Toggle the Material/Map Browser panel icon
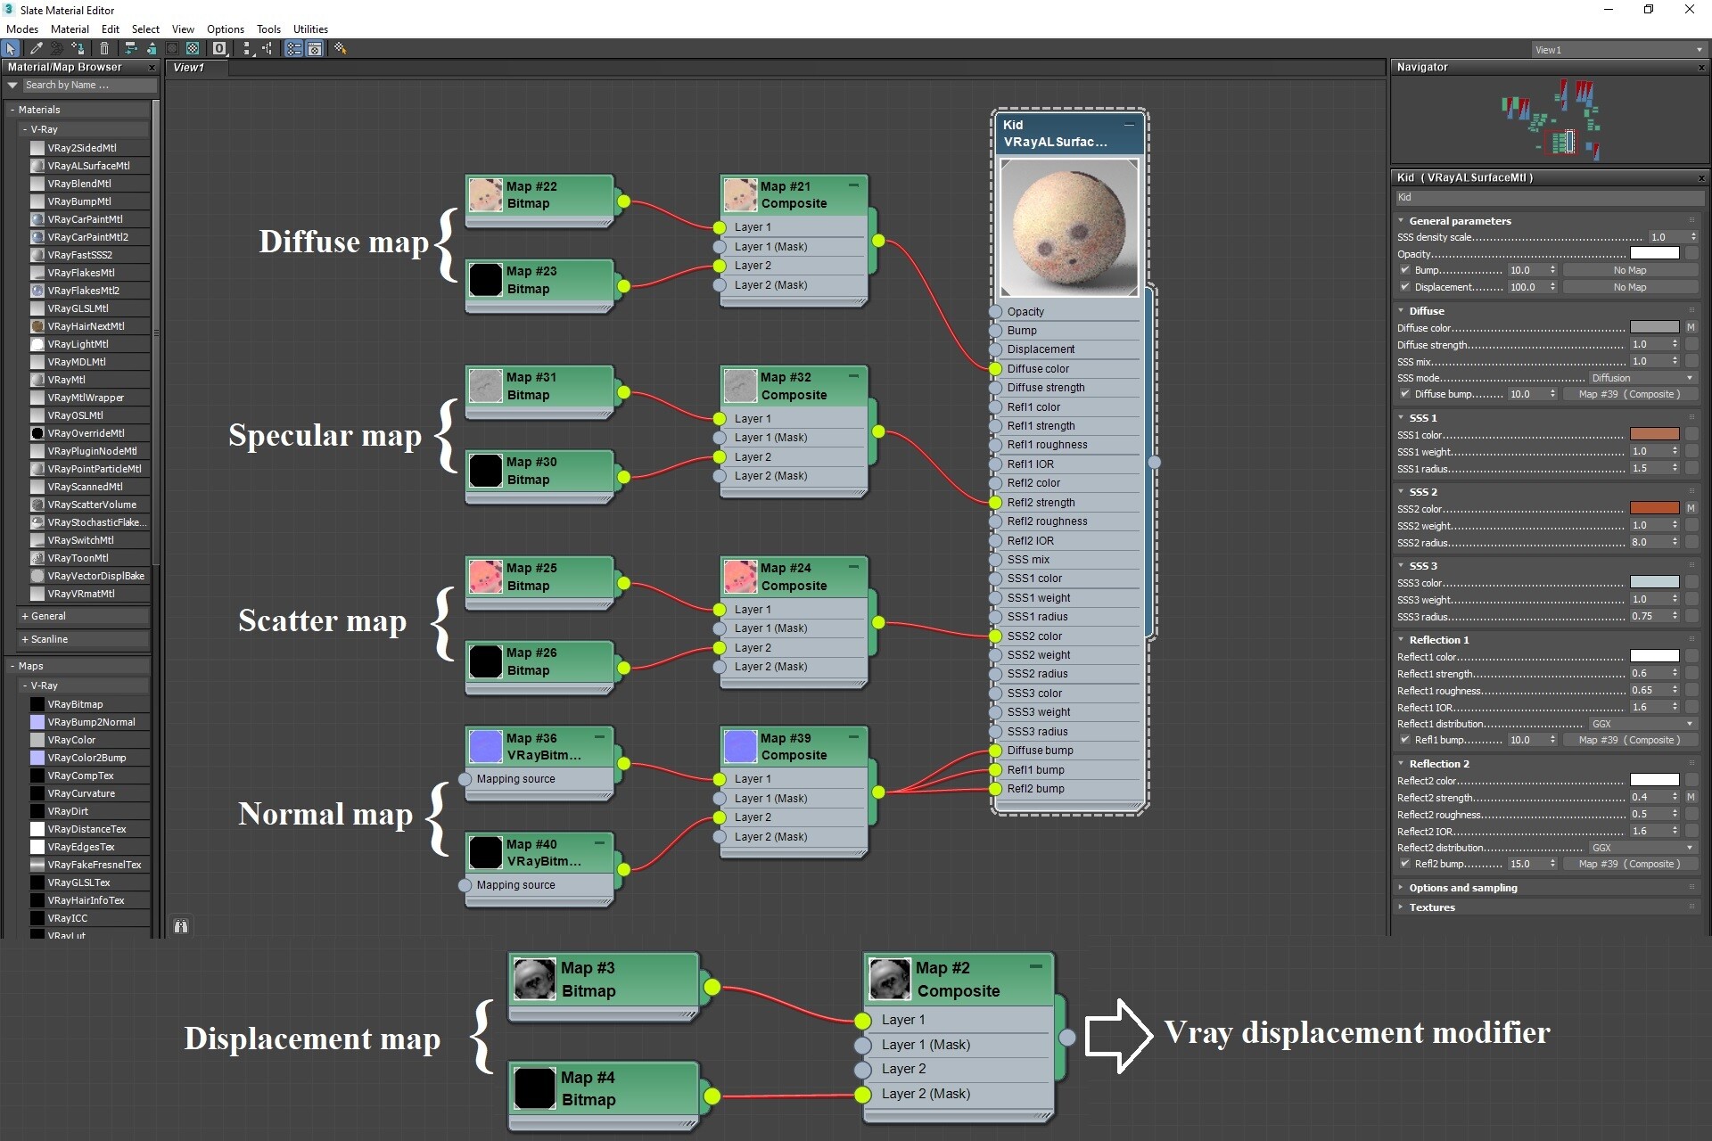The height and width of the screenshot is (1141, 1712). 293,49
